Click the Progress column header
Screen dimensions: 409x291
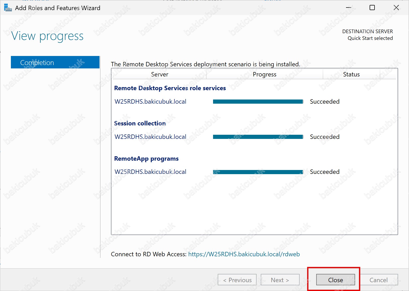click(264, 74)
